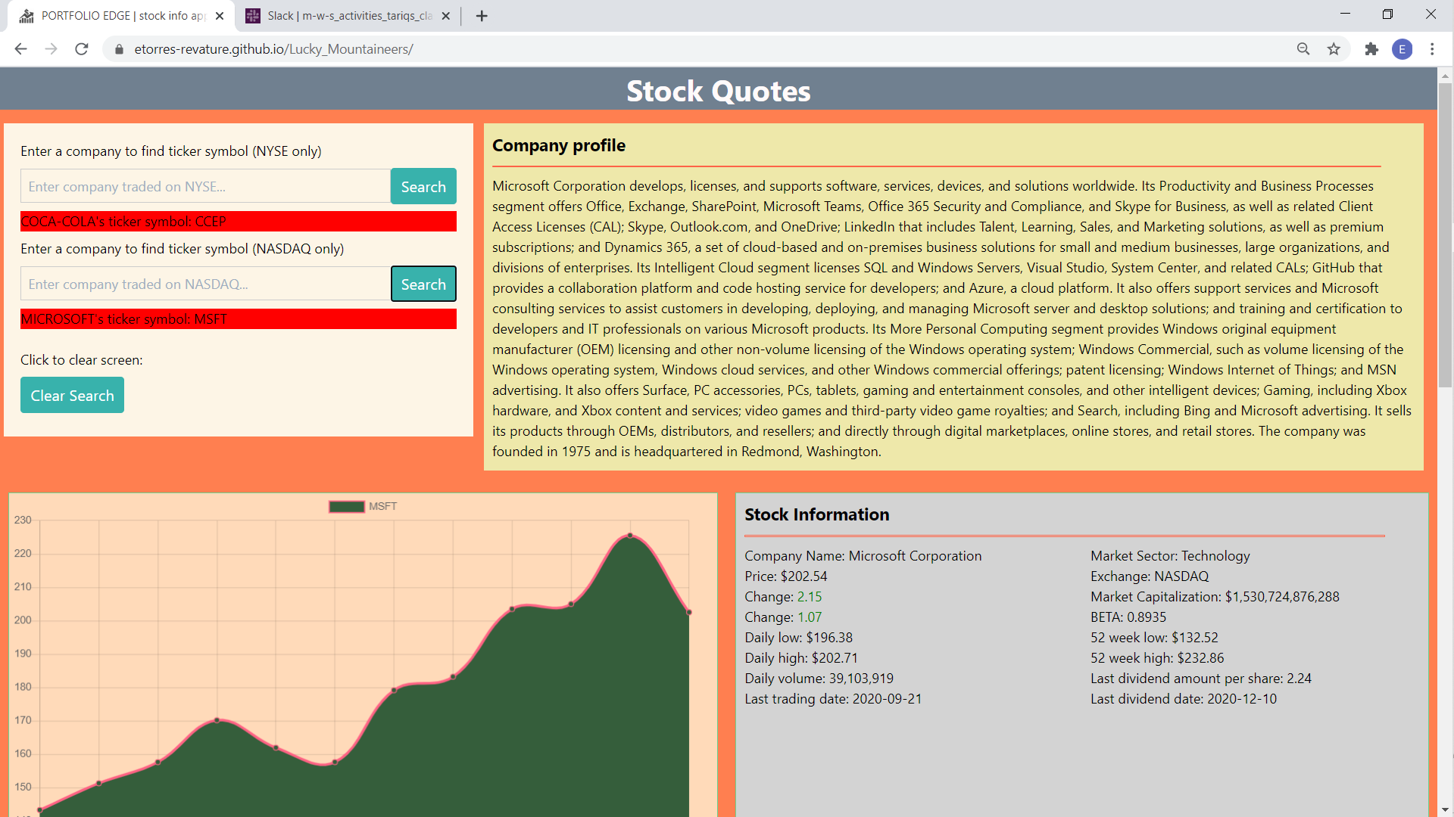Viewport: 1454px width, 817px height.
Task: Click Daily high: $202.71
Action: coord(801,658)
